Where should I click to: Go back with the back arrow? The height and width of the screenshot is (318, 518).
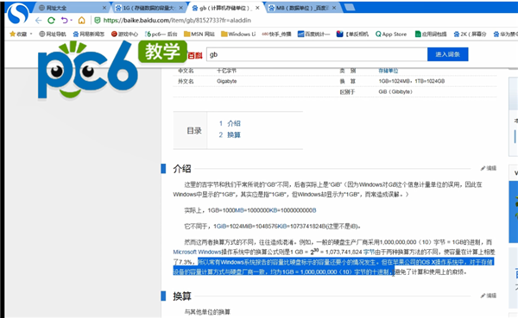(38, 21)
